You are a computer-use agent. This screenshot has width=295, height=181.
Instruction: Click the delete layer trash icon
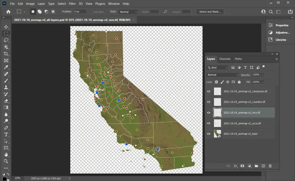pos(270,166)
